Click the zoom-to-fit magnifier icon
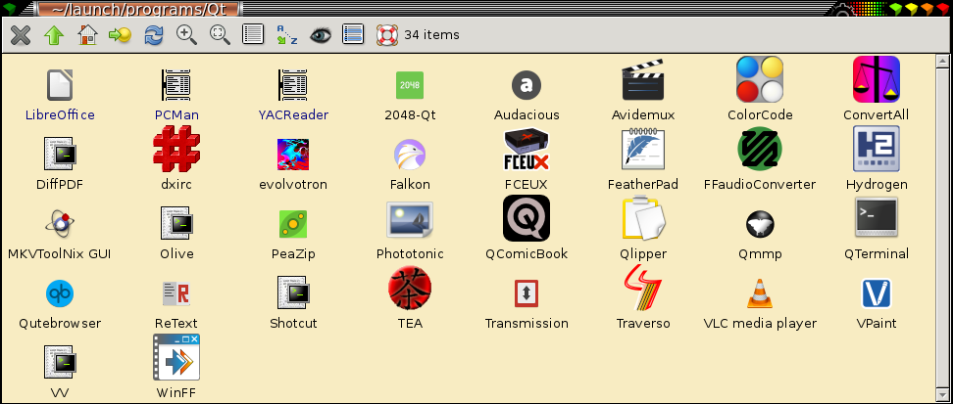The width and height of the screenshot is (953, 404). [220, 34]
